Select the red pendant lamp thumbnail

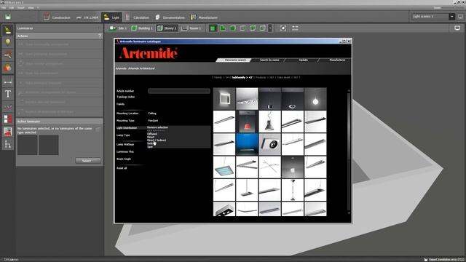247,122
